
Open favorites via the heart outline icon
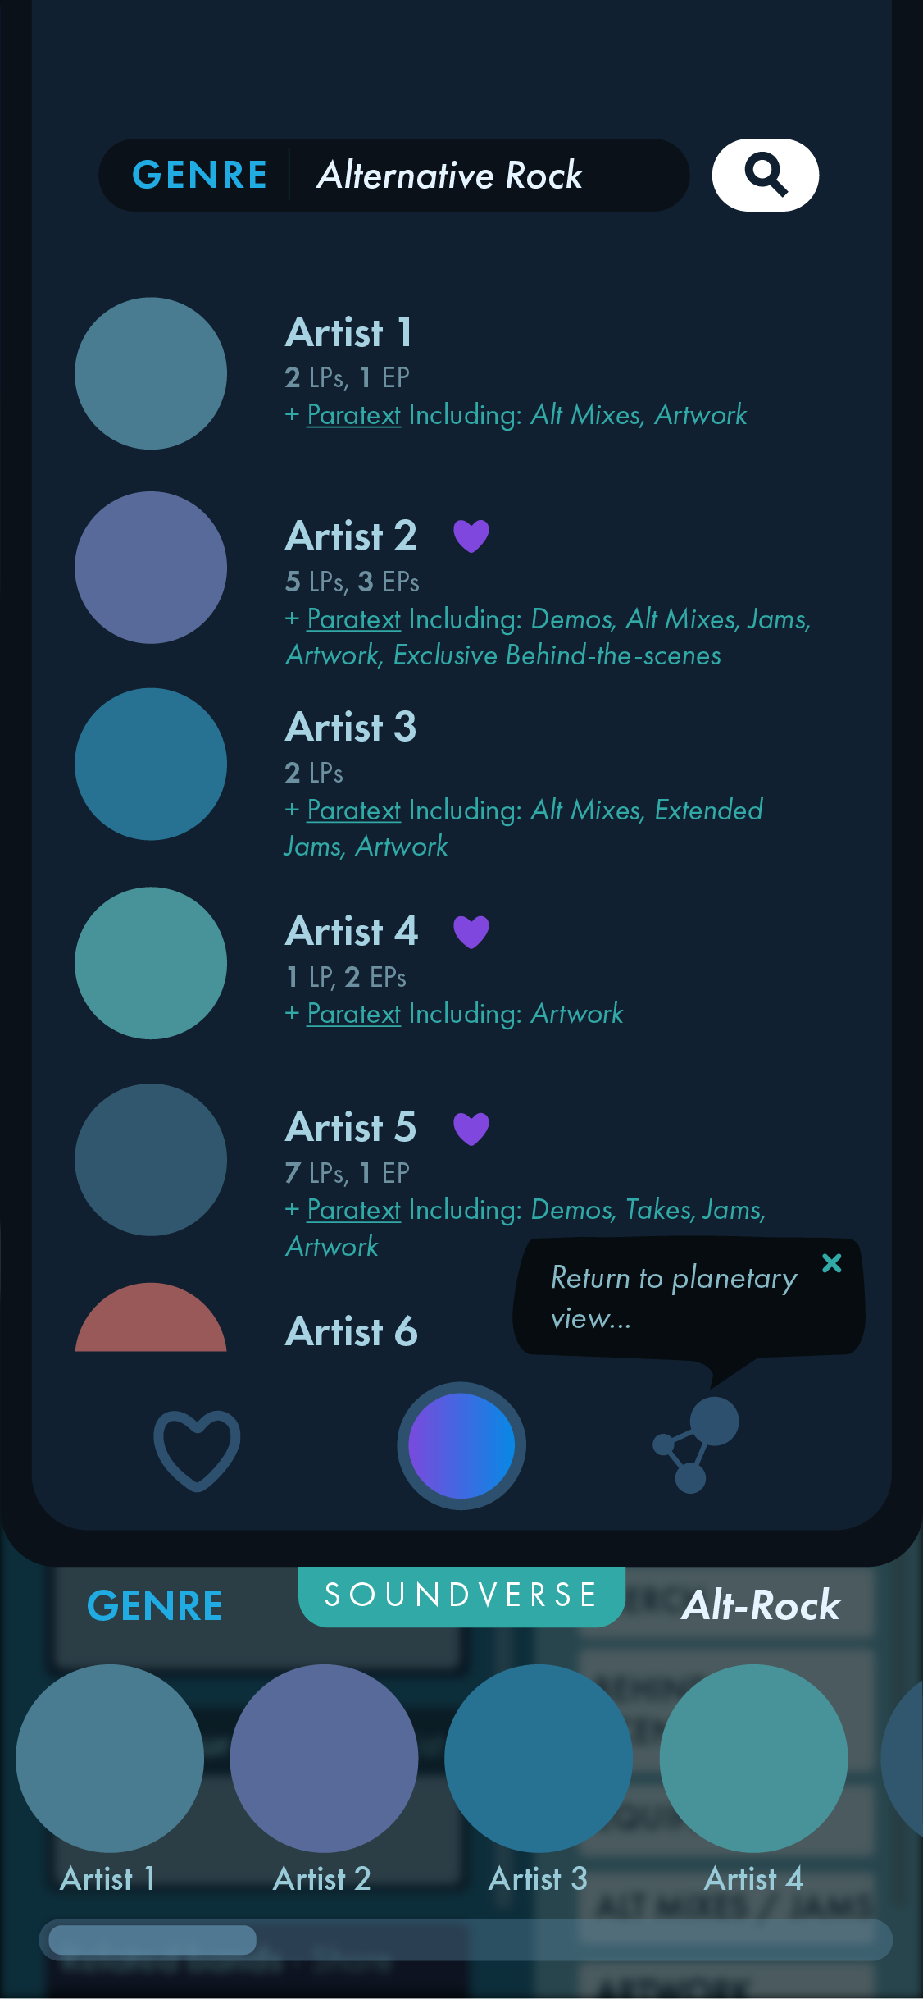(197, 1449)
